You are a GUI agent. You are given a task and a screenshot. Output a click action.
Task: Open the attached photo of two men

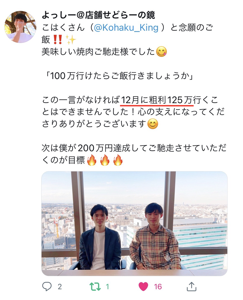click(x=134, y=224)
